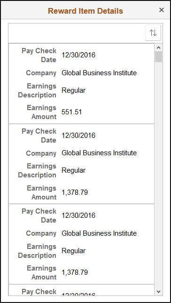171x303 pixels.
Task: Click Global Business Institute in second record
Action: tap(99, 153)
